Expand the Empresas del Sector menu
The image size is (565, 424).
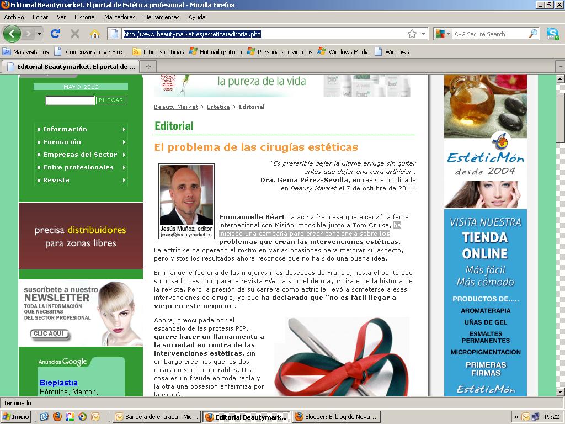(x=81, y=155)
